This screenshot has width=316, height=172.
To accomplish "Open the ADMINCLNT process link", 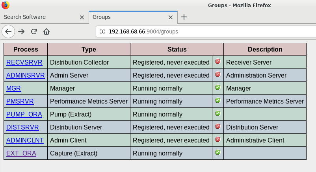I will click(25, 140).
